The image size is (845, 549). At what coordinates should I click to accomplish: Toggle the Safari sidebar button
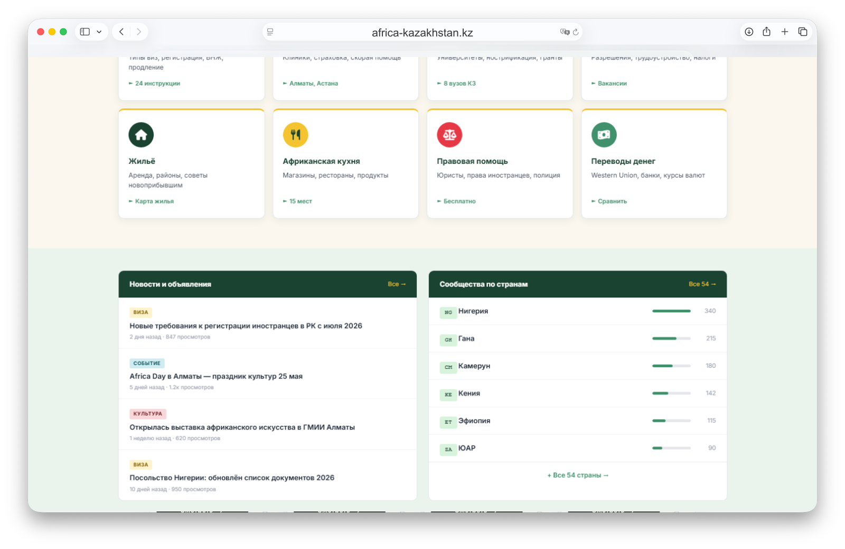point(85,32)
